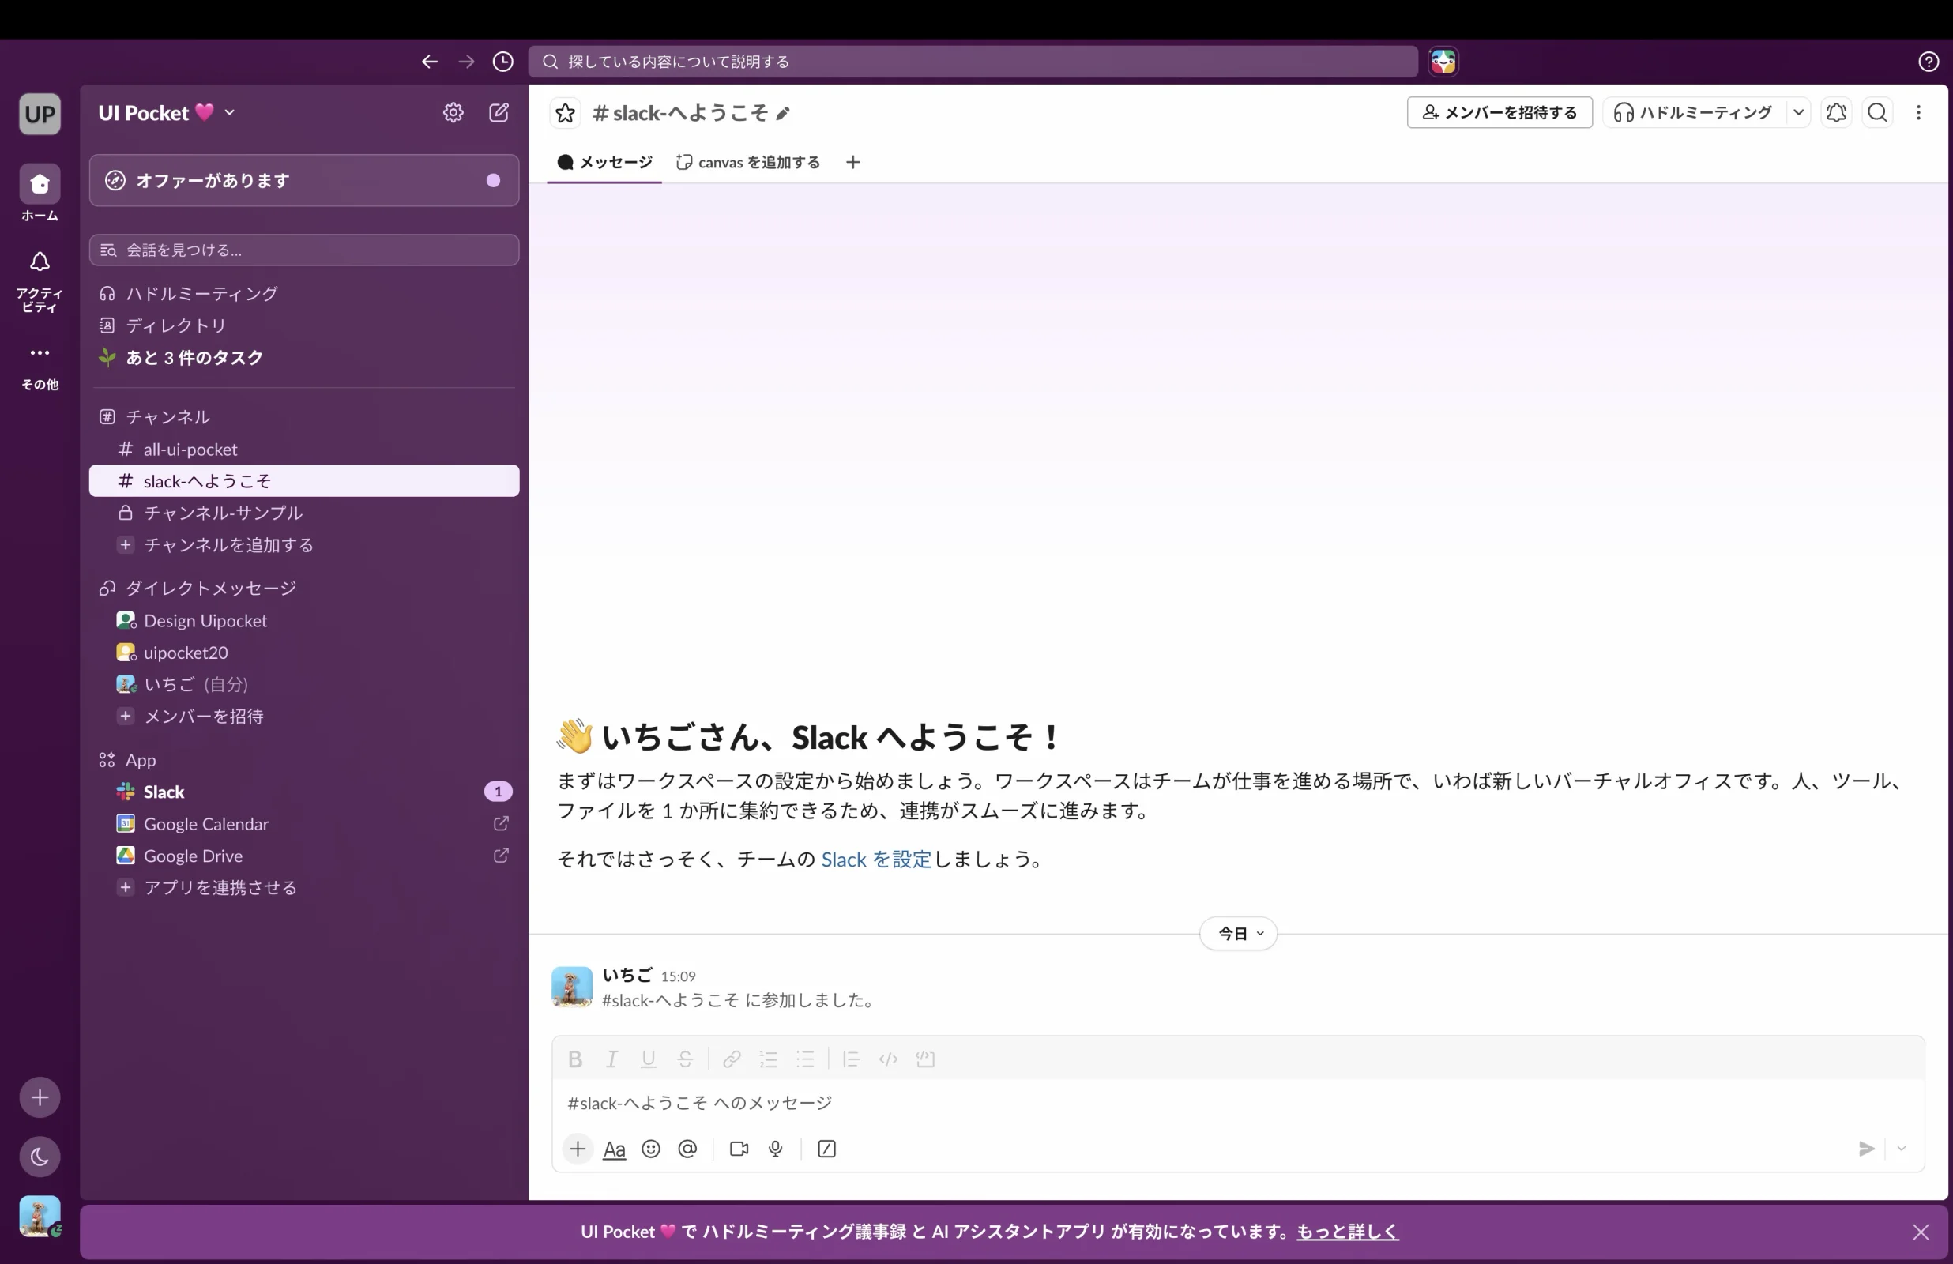Screen dimensions: 1953x1264
Task: Toggle underline formatting
Action: click(649, 1059)
